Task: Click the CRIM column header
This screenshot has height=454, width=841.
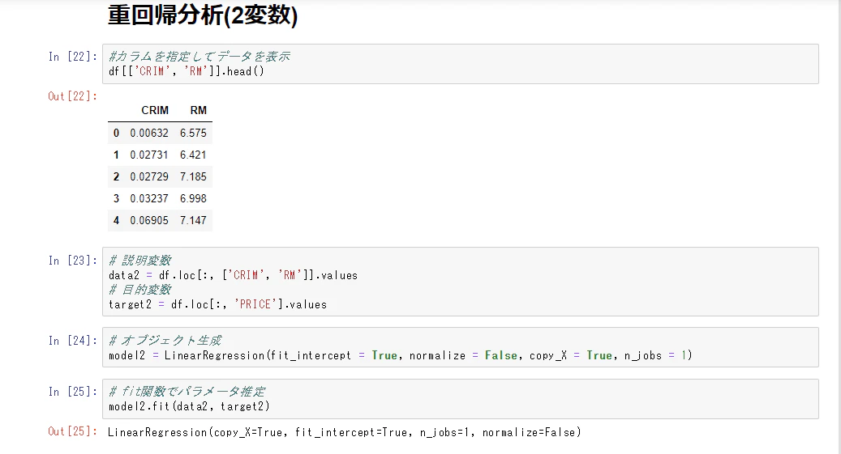Action: tap(155, 110)
